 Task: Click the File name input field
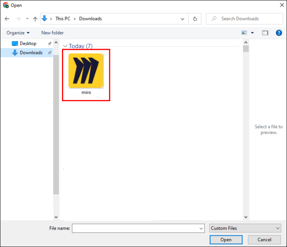138,228
